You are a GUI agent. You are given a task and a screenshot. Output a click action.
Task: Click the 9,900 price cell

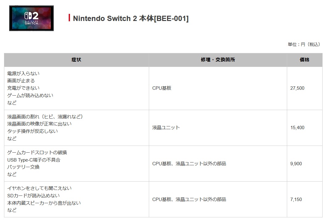coord(296,164)
